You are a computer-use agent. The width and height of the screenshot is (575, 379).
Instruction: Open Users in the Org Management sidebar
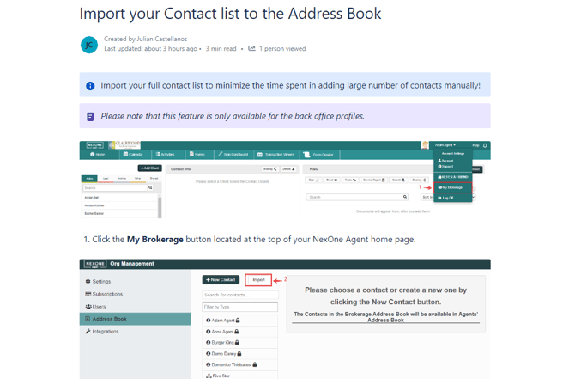click(x=95, y=306)
